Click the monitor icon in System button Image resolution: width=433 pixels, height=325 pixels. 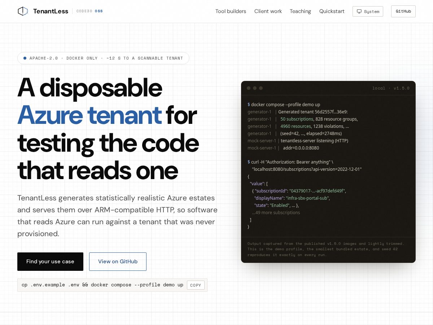359,11
